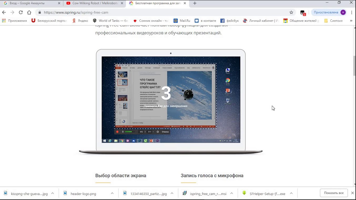This screenshot has height=200, width=356.
Task: Select the Бесплатная программа tab
Action: (157, 3)
